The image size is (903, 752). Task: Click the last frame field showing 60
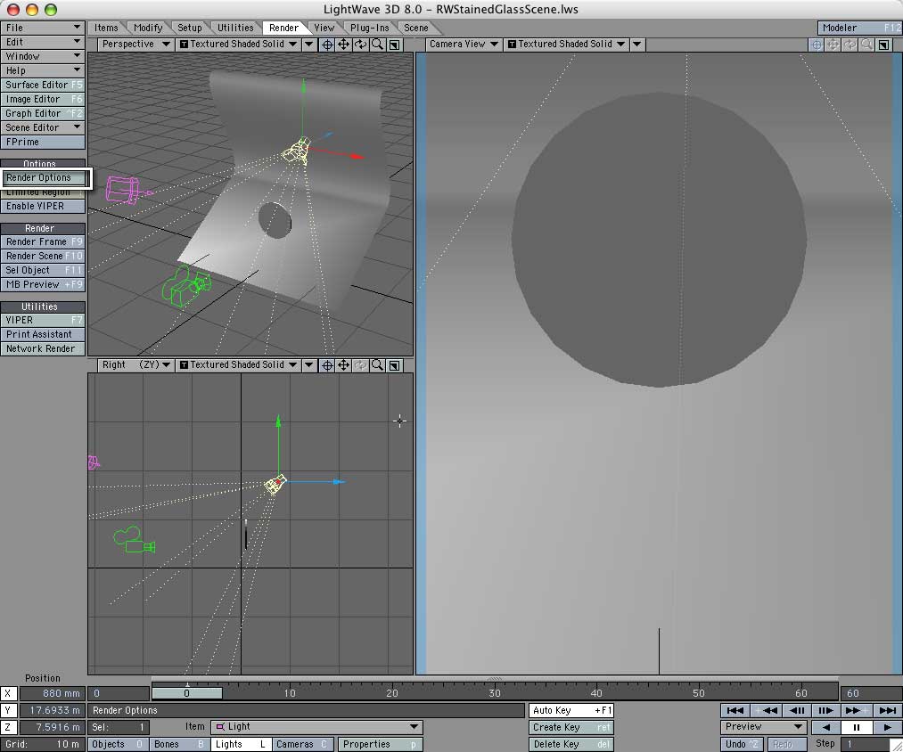click(x=871, y=693)
